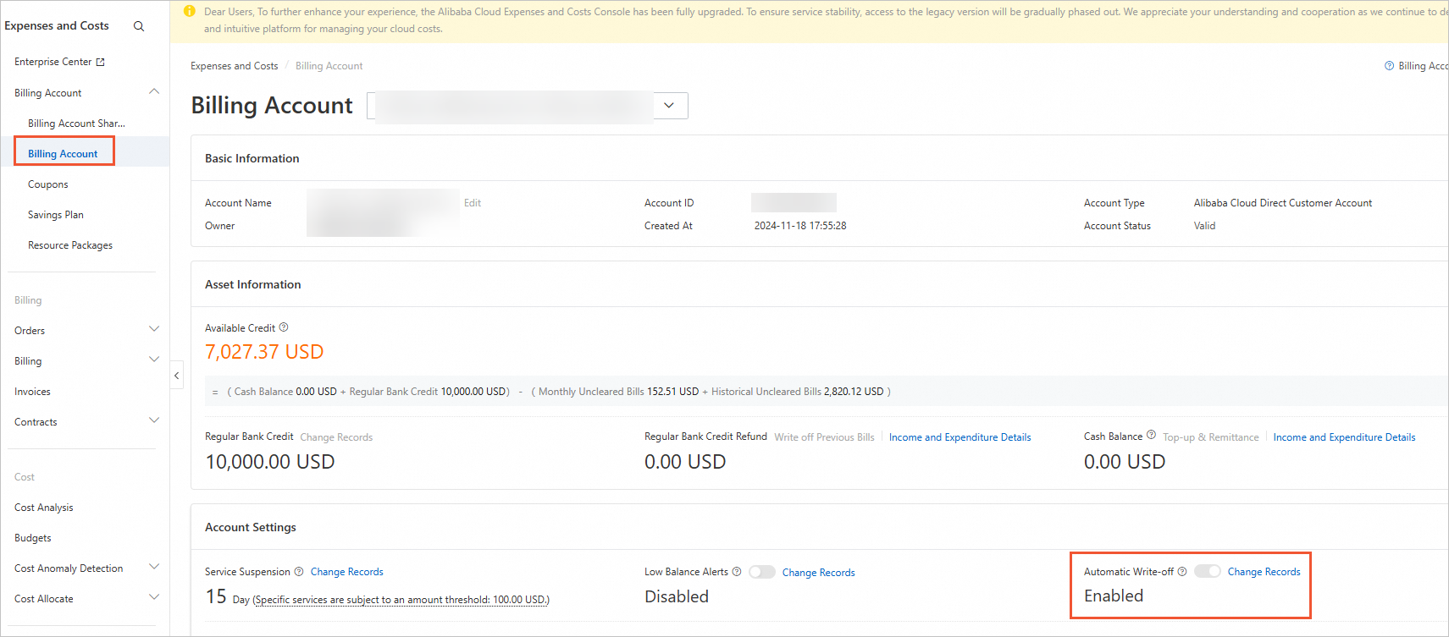Image resolution: width=1449 pixels, height=637 pixels.
Task: Click the 10,000.00 USD Regular Bank Credit value
Action: 270,462
